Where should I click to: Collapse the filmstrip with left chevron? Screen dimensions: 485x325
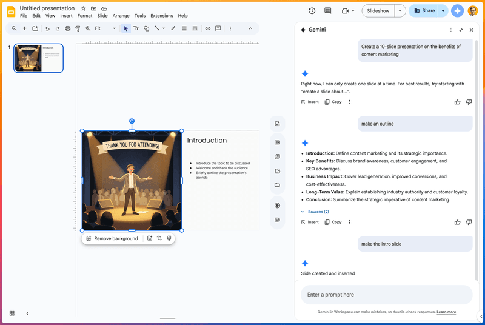27,313
